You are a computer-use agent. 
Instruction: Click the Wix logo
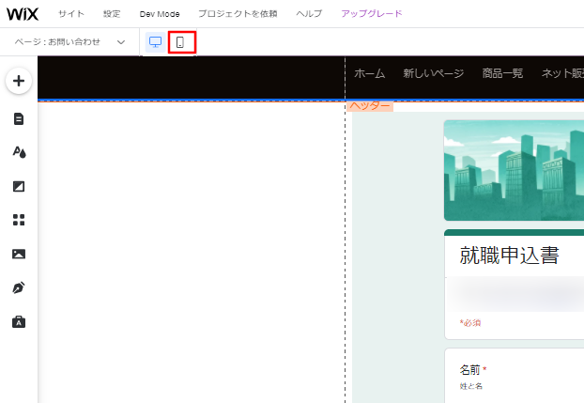[21, 14]
